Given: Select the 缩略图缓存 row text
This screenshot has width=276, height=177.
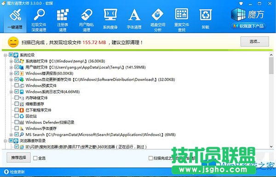Looking at the screenshot, I should click(35, 104).
